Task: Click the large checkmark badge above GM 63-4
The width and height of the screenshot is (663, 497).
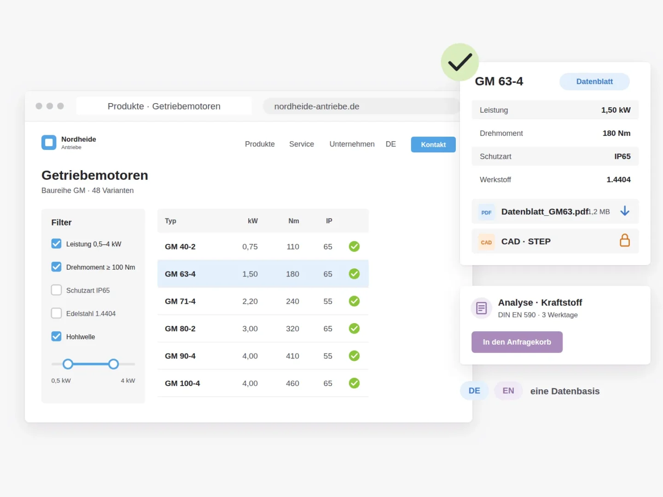Action: click(x=460, y=62)
